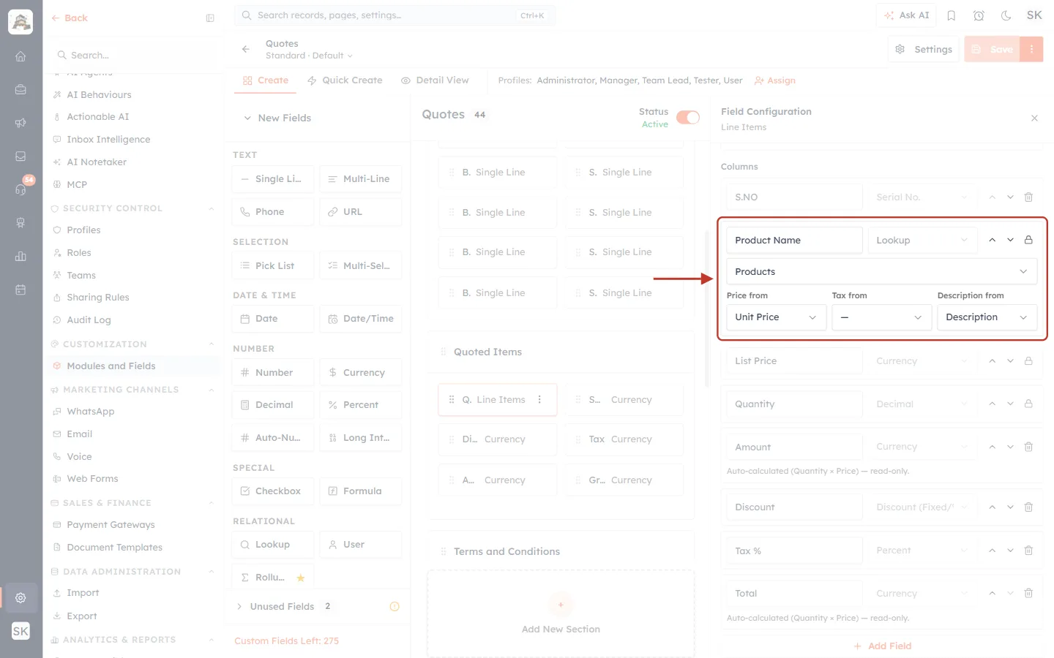Collapse Sales & Finance sidebar group
The image size is (1054, 658).
(212, 503)
